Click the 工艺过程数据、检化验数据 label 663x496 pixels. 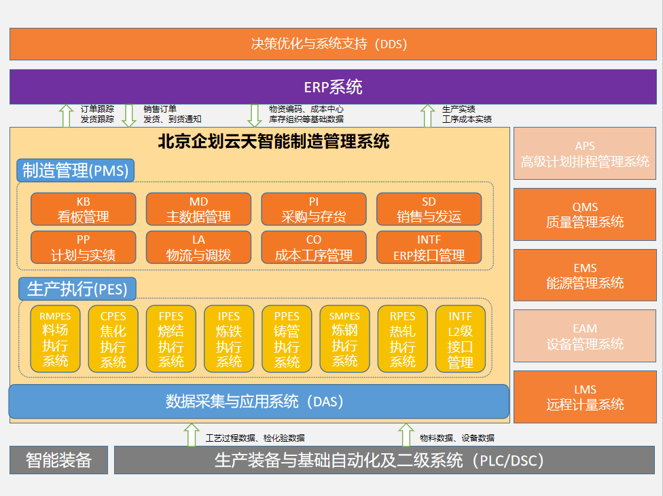click(255, 438)
